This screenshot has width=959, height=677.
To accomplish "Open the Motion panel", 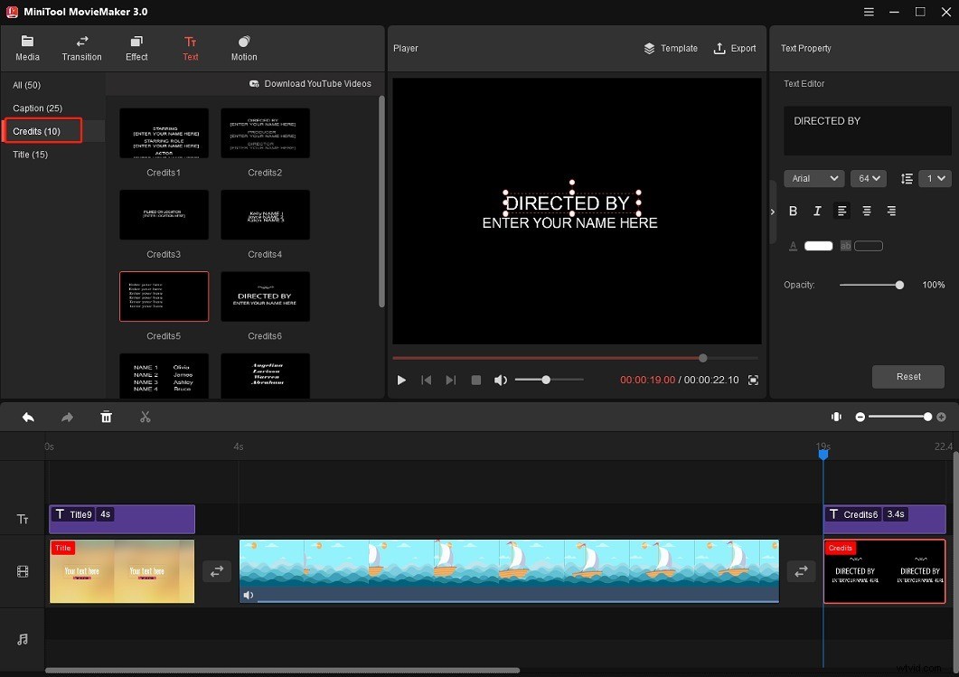I will coord(242,48).
